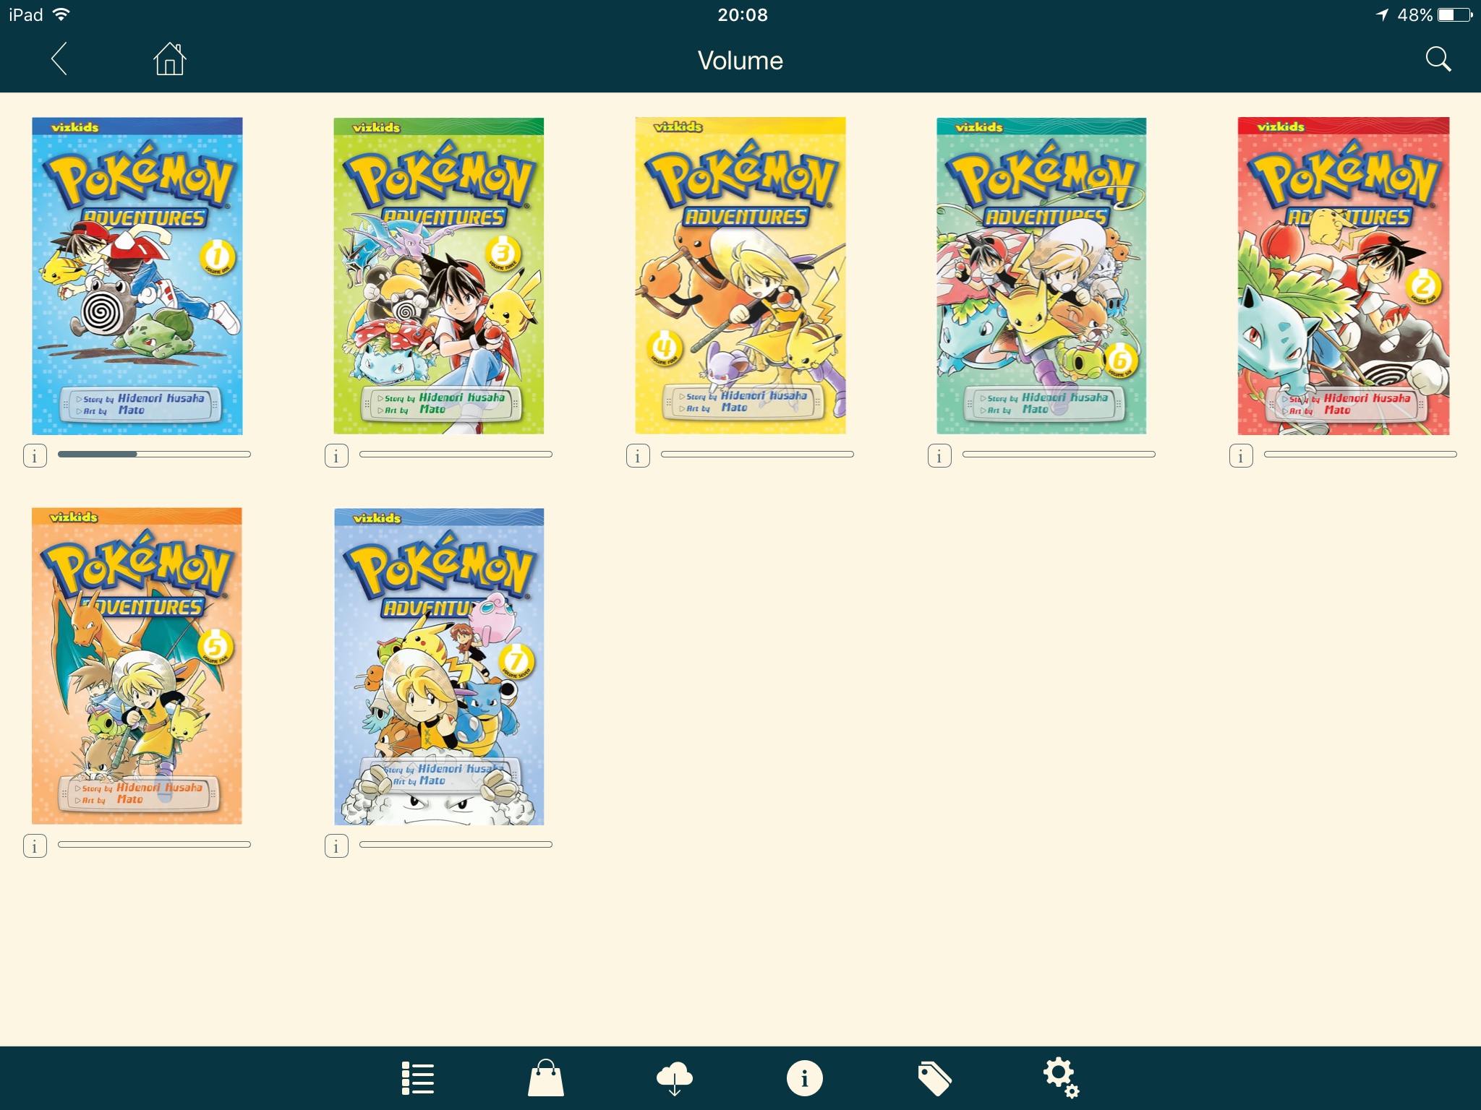Viewport: 1481px width, 1110px height.
Task: Open settings gears icon
Action: pos(1061,1078)
